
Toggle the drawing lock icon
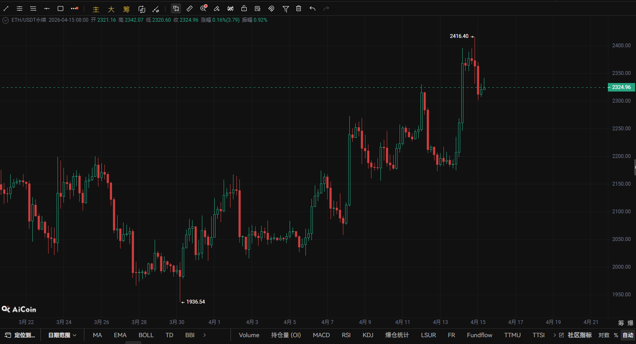(244, 9)
